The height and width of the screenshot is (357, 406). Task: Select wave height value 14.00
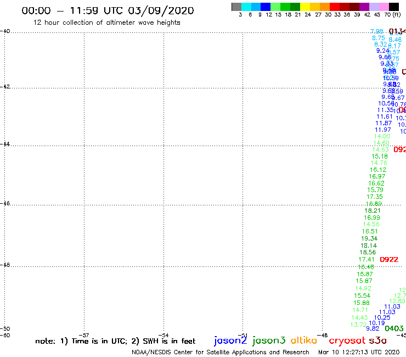coord(382,136)
